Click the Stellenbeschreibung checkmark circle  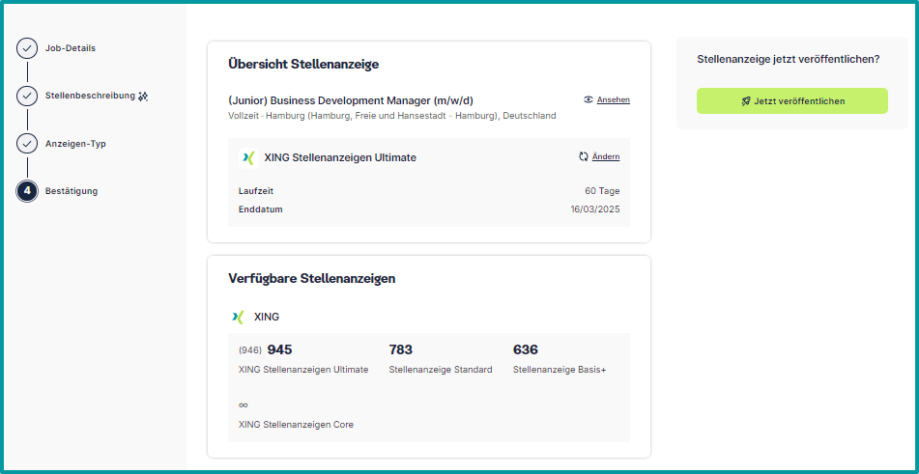click(x=27, y=96)
